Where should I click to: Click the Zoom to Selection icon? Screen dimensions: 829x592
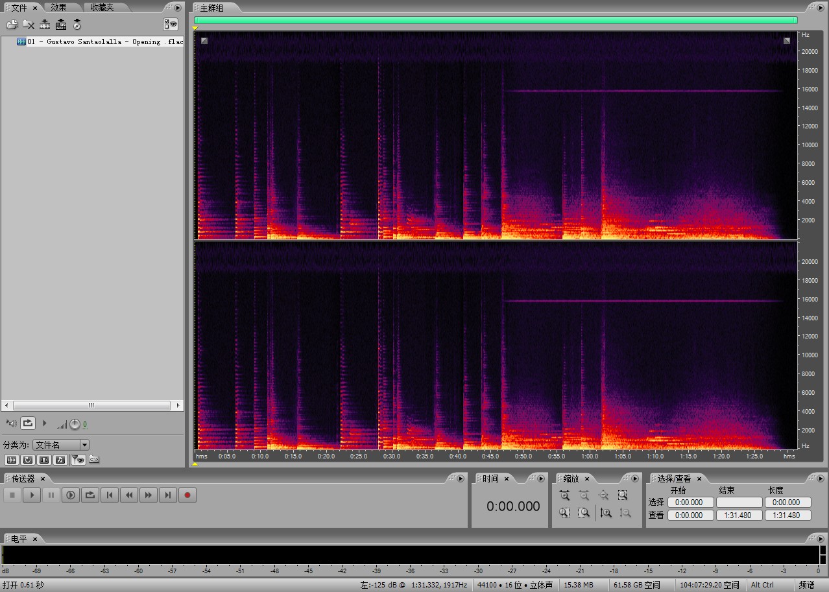(x=623, y=495)
